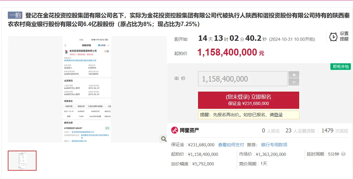Screen dimensions: 353x179
Task: Click the 阿里资产 name text
Action: coord(189,130)
